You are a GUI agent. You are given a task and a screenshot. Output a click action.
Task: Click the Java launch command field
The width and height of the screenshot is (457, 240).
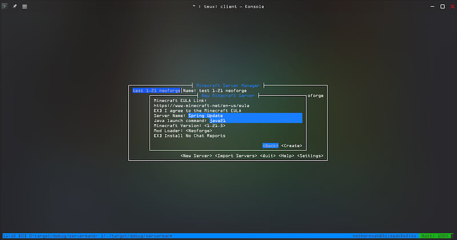[255, 121]
